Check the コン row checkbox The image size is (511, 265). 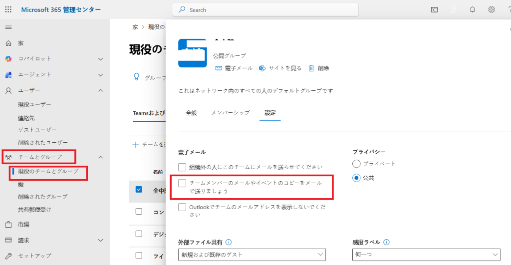139,212
